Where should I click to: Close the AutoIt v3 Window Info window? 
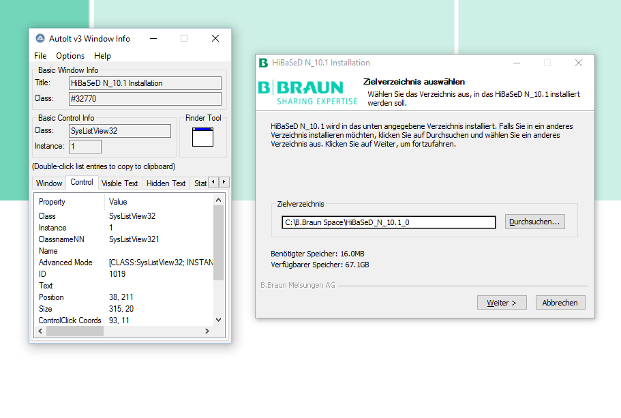[215, 38]
